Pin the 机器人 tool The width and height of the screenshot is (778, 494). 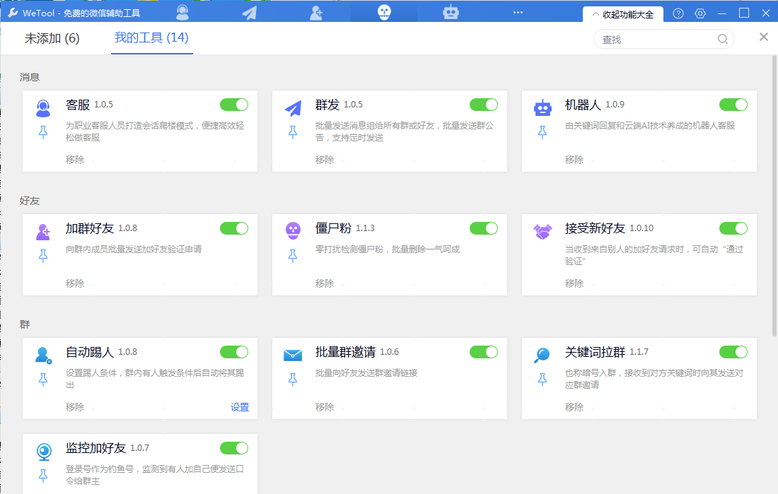tap(542, 132)
